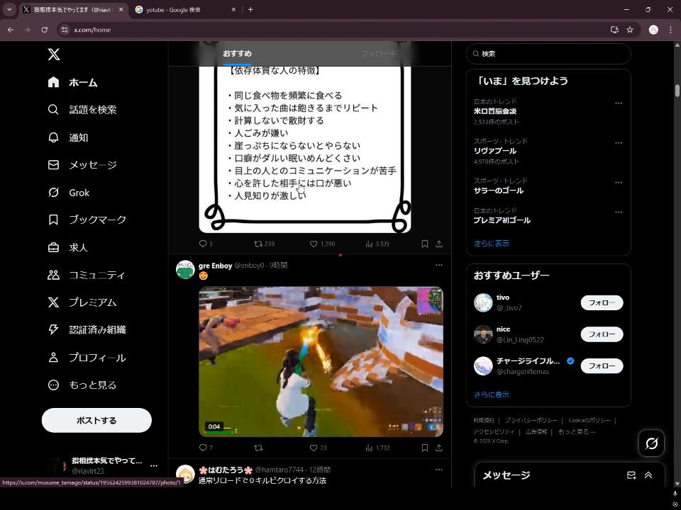The image size is (681, 510).
Task: Open ホーム (Home) in the sidebar
Action: pyautogui.click(x=72, y=82)
